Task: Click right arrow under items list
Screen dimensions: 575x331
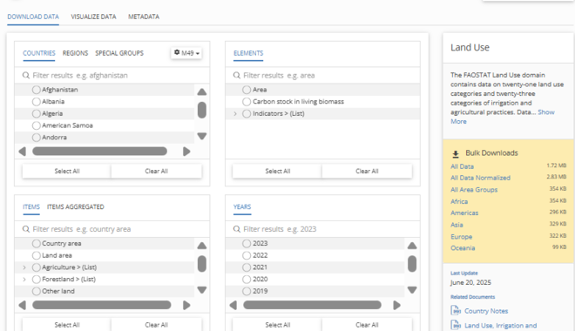Action: (186, 305)
